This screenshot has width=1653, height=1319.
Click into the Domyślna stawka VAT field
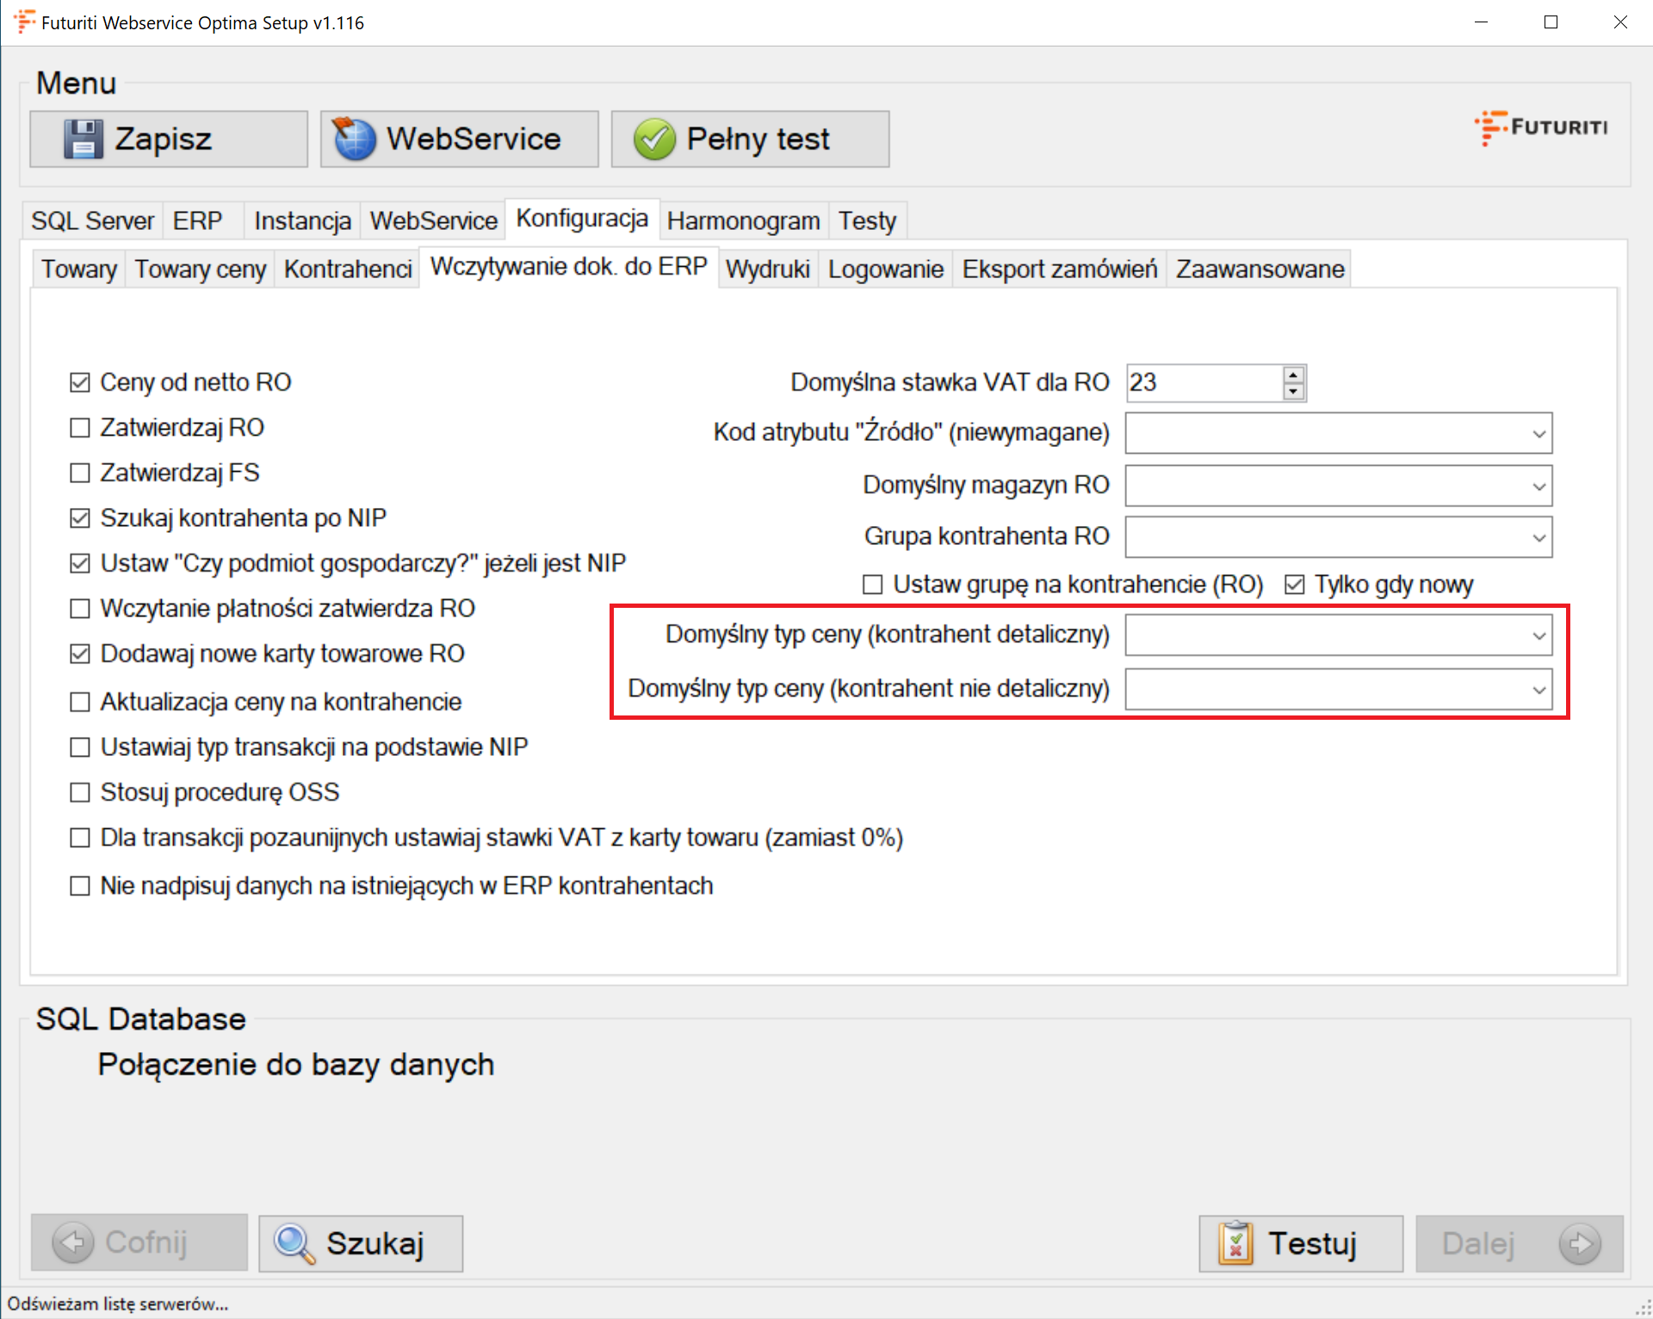click(1203, 383)
